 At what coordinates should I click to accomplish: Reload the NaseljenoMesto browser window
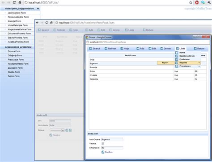(x=47, y=23)
